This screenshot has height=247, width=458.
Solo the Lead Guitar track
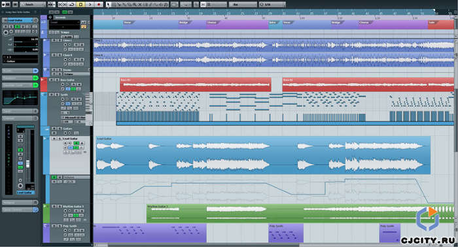coord(59,139)
